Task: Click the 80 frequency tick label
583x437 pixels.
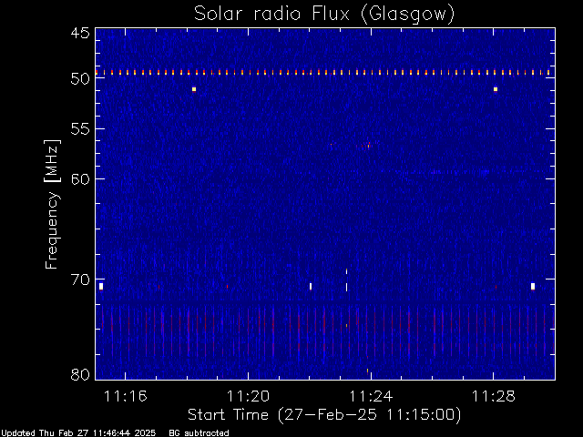Action: pos(80,374)
